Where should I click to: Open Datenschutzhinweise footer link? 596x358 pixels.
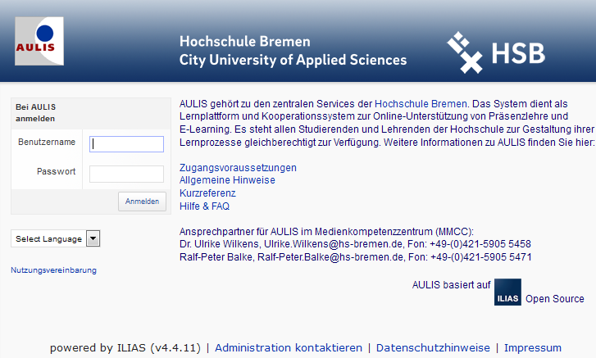click(433, 347)
